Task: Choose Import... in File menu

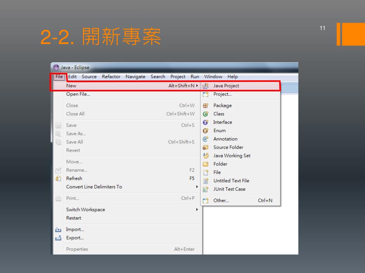Action: 127,230
